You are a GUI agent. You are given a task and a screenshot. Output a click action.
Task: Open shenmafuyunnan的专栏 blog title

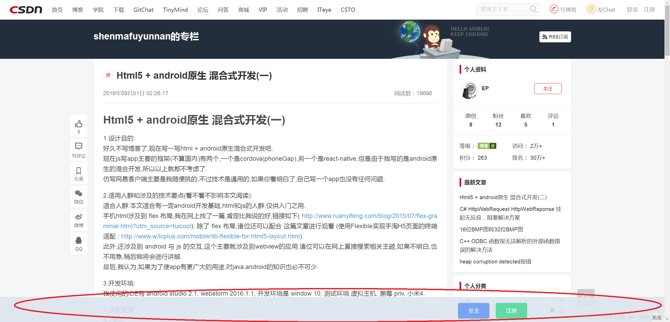click(x=146, y=36)
